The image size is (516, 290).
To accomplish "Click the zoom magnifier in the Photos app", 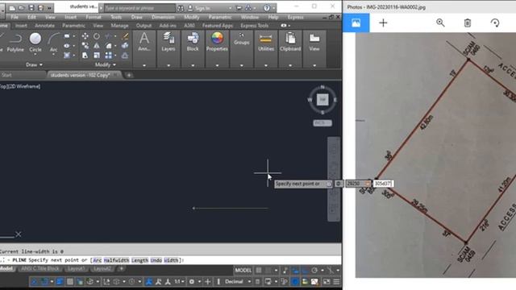I will coord(440,23).
